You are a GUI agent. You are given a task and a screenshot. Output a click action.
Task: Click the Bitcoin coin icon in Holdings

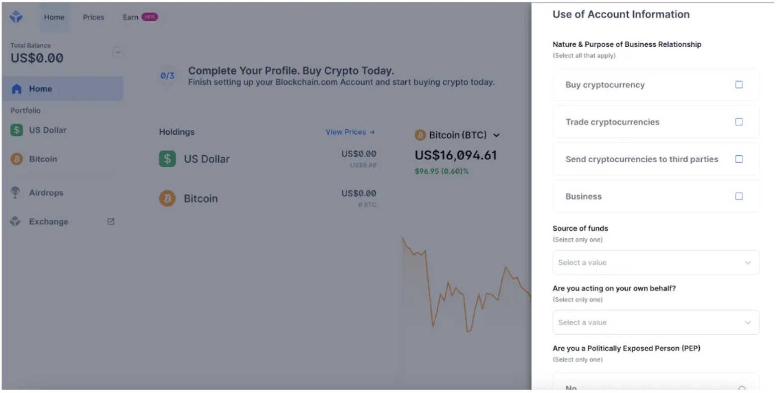(167, 198)
